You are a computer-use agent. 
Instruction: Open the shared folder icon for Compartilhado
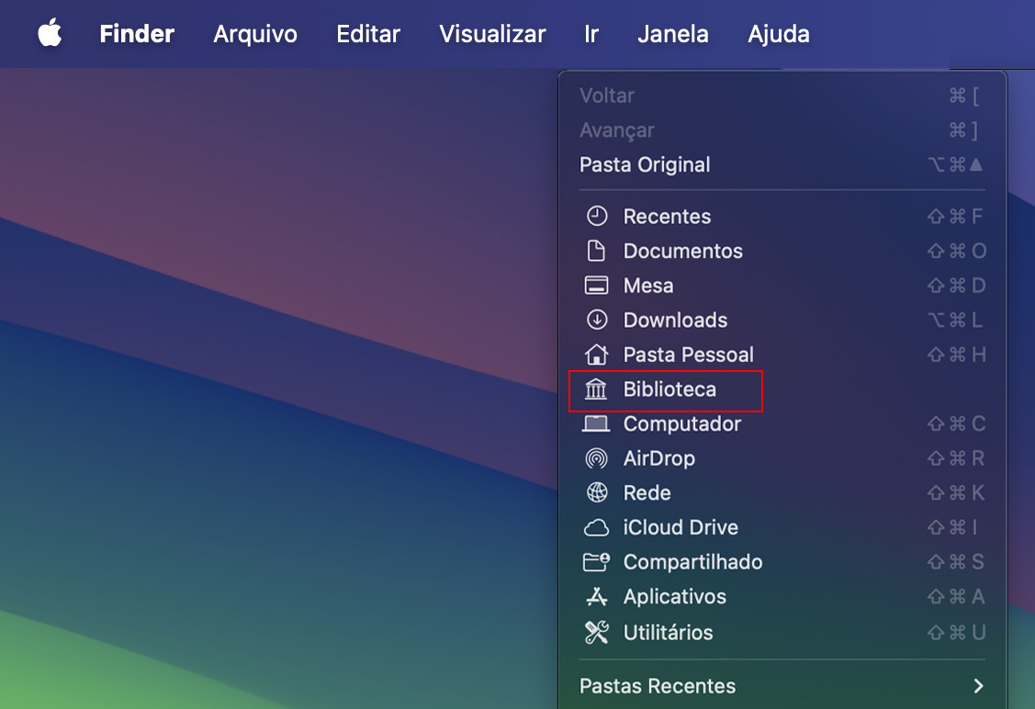(x=598, y=561)
